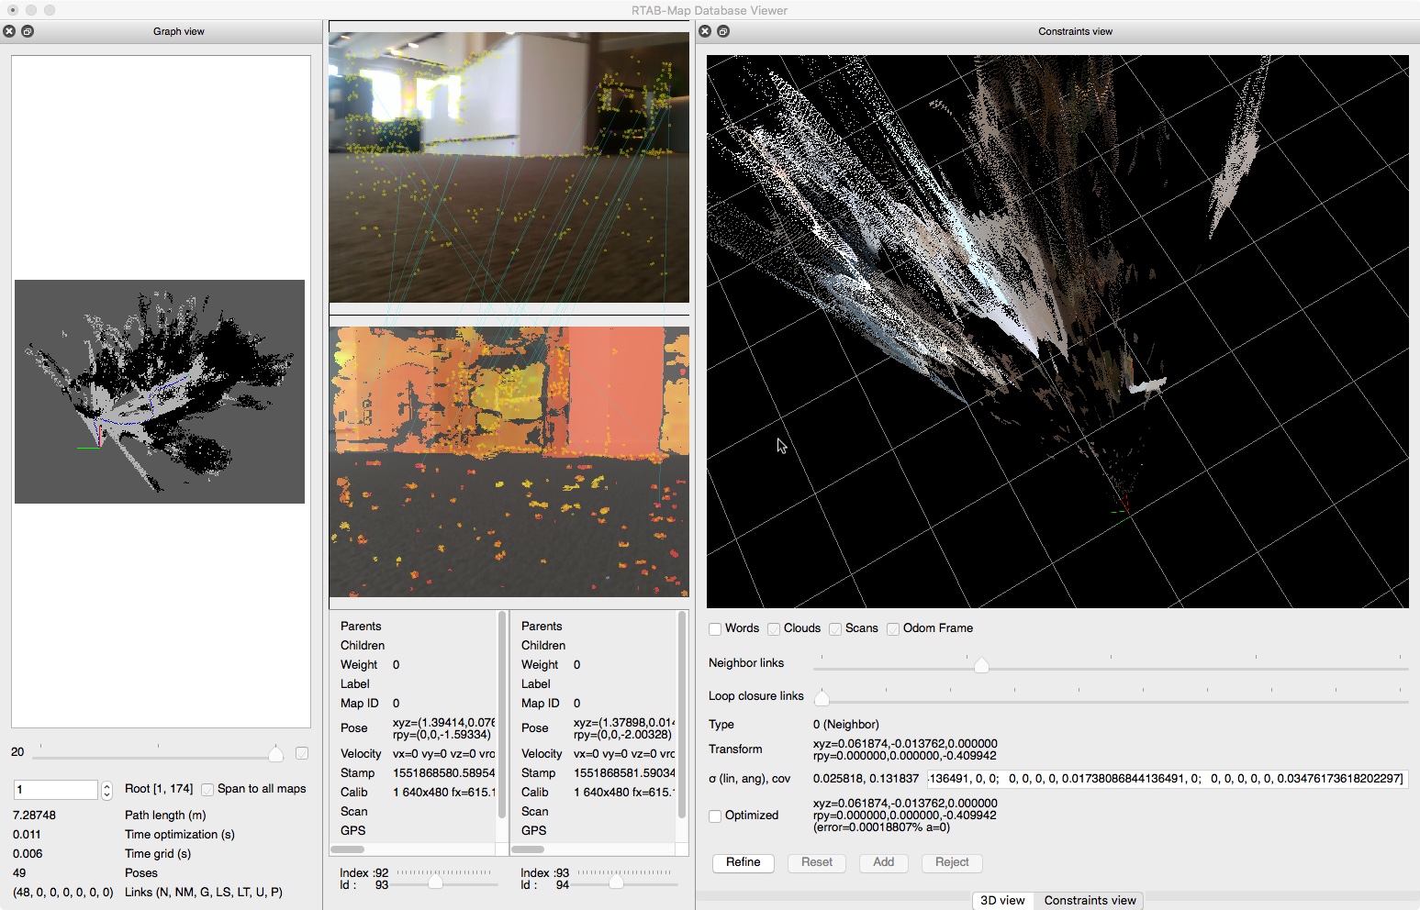Click the Reset button
Viewport: 1420px width, 910px height.
pyautogui.click(x=817, y=862)
